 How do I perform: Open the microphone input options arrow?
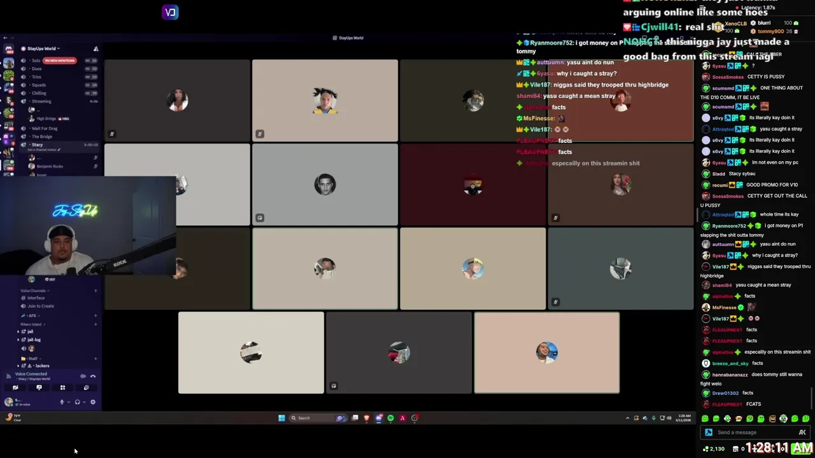(68, 402)
